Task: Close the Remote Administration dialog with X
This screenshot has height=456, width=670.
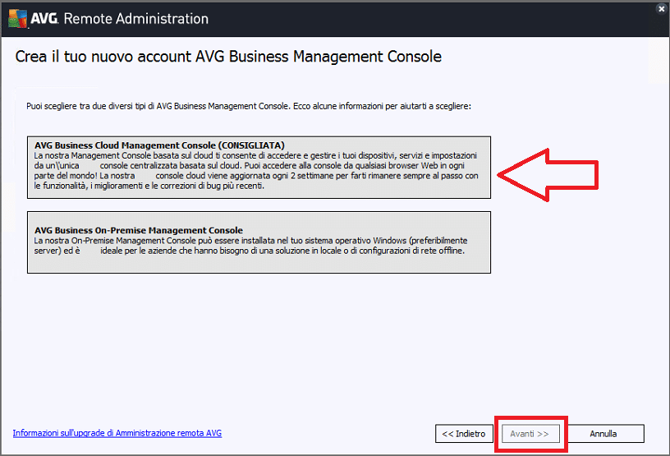Action: (x=662, y=8)
